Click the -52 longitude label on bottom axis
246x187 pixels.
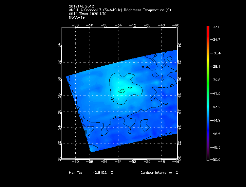pyautogui.click(x=133, y=162)
